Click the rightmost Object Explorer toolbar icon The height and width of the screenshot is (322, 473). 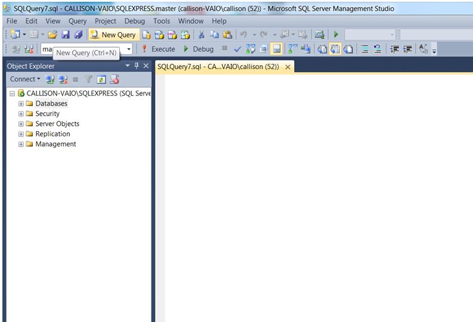tap(115, 79)
